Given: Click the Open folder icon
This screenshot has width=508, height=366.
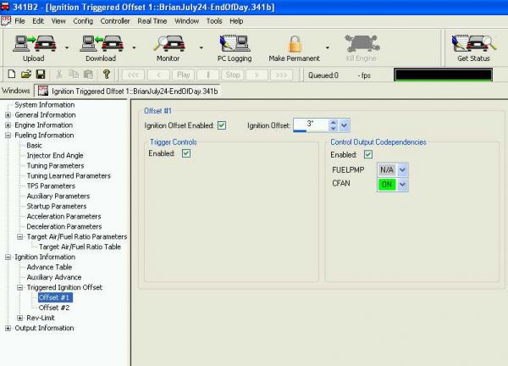Looking at the screenshot, I should coord(25,75).
